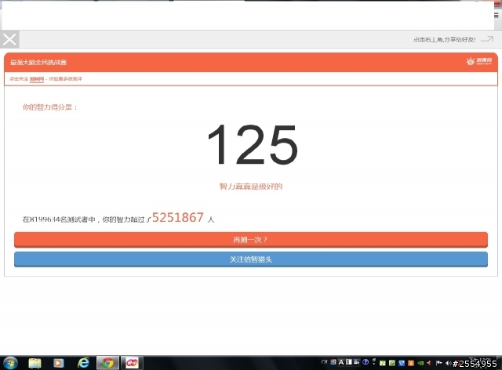
Task: Click the large 125 score number
Action: [253, 145]
